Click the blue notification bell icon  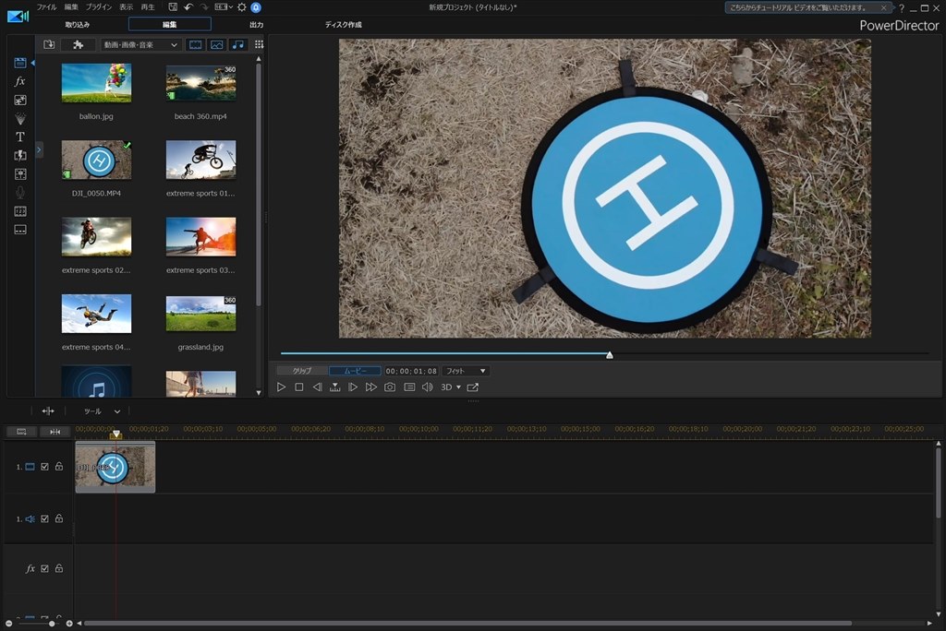(x=256, y=7)
